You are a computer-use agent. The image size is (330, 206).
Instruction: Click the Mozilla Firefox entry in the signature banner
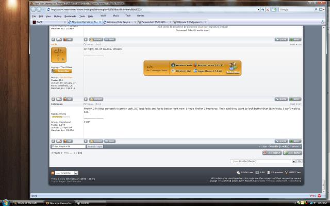coord(208,65)
